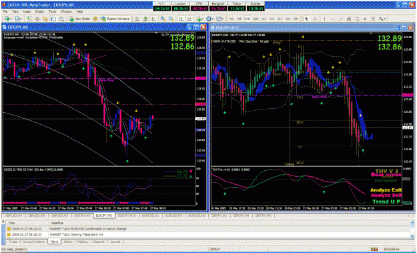Toggle the Navigator panel icon
Image resolution: width=417 pixels, height=253 pixels.
tap(45, 19)
